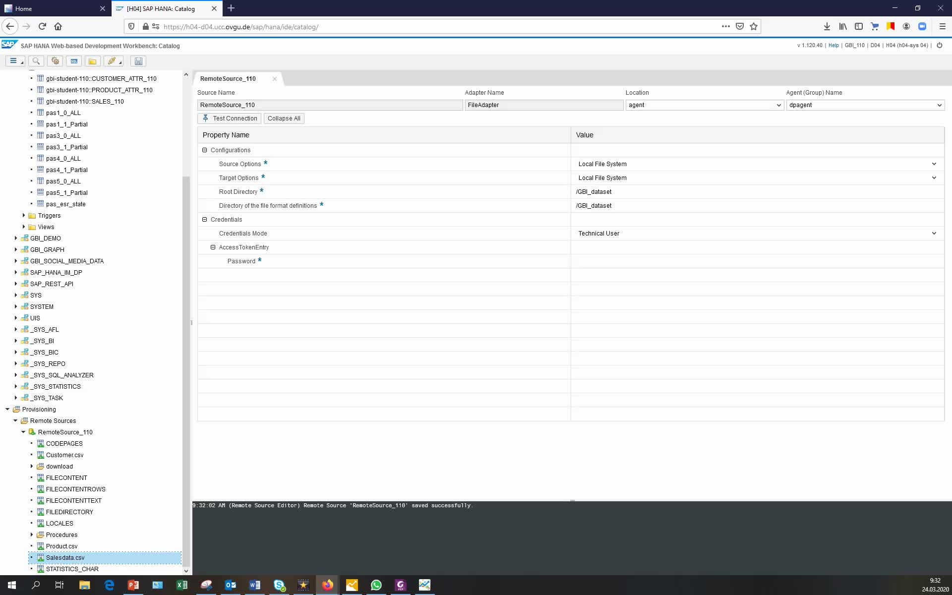Click the Test Connection button
The image size is (952, 595).
tap(229, 118)
